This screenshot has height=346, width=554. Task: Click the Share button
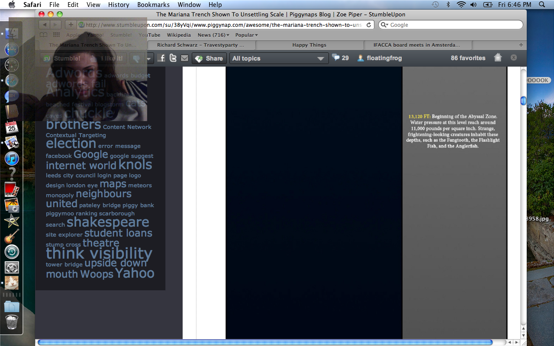pyautogui.click(x=209, y=58)
